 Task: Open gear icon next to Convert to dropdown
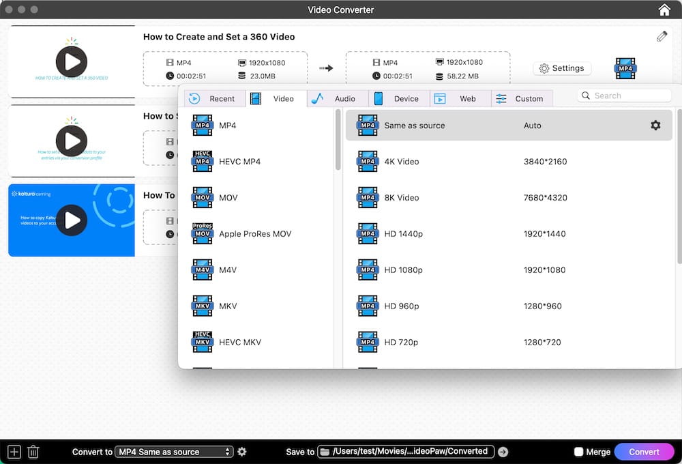242,452
